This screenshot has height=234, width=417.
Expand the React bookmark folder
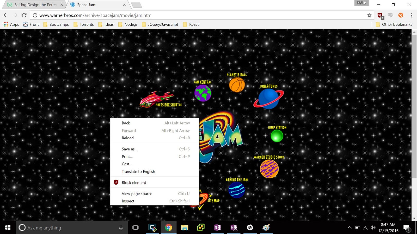click(191, 24)
